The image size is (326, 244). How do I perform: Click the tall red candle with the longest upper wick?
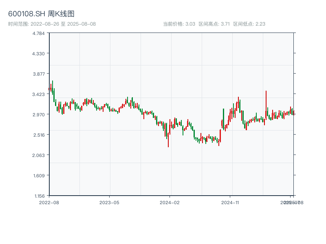point(266,107)
